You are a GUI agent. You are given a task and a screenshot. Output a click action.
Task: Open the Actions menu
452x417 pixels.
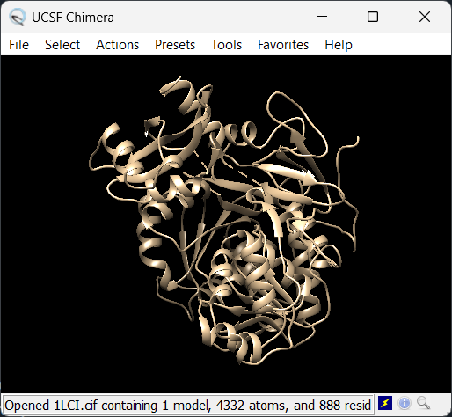click(x=117, y=45)
